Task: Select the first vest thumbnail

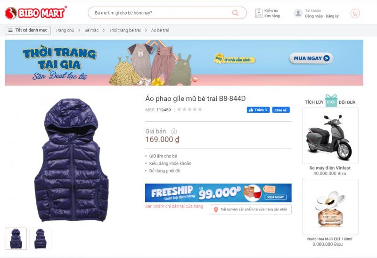Action: click(x=16, y=239)
